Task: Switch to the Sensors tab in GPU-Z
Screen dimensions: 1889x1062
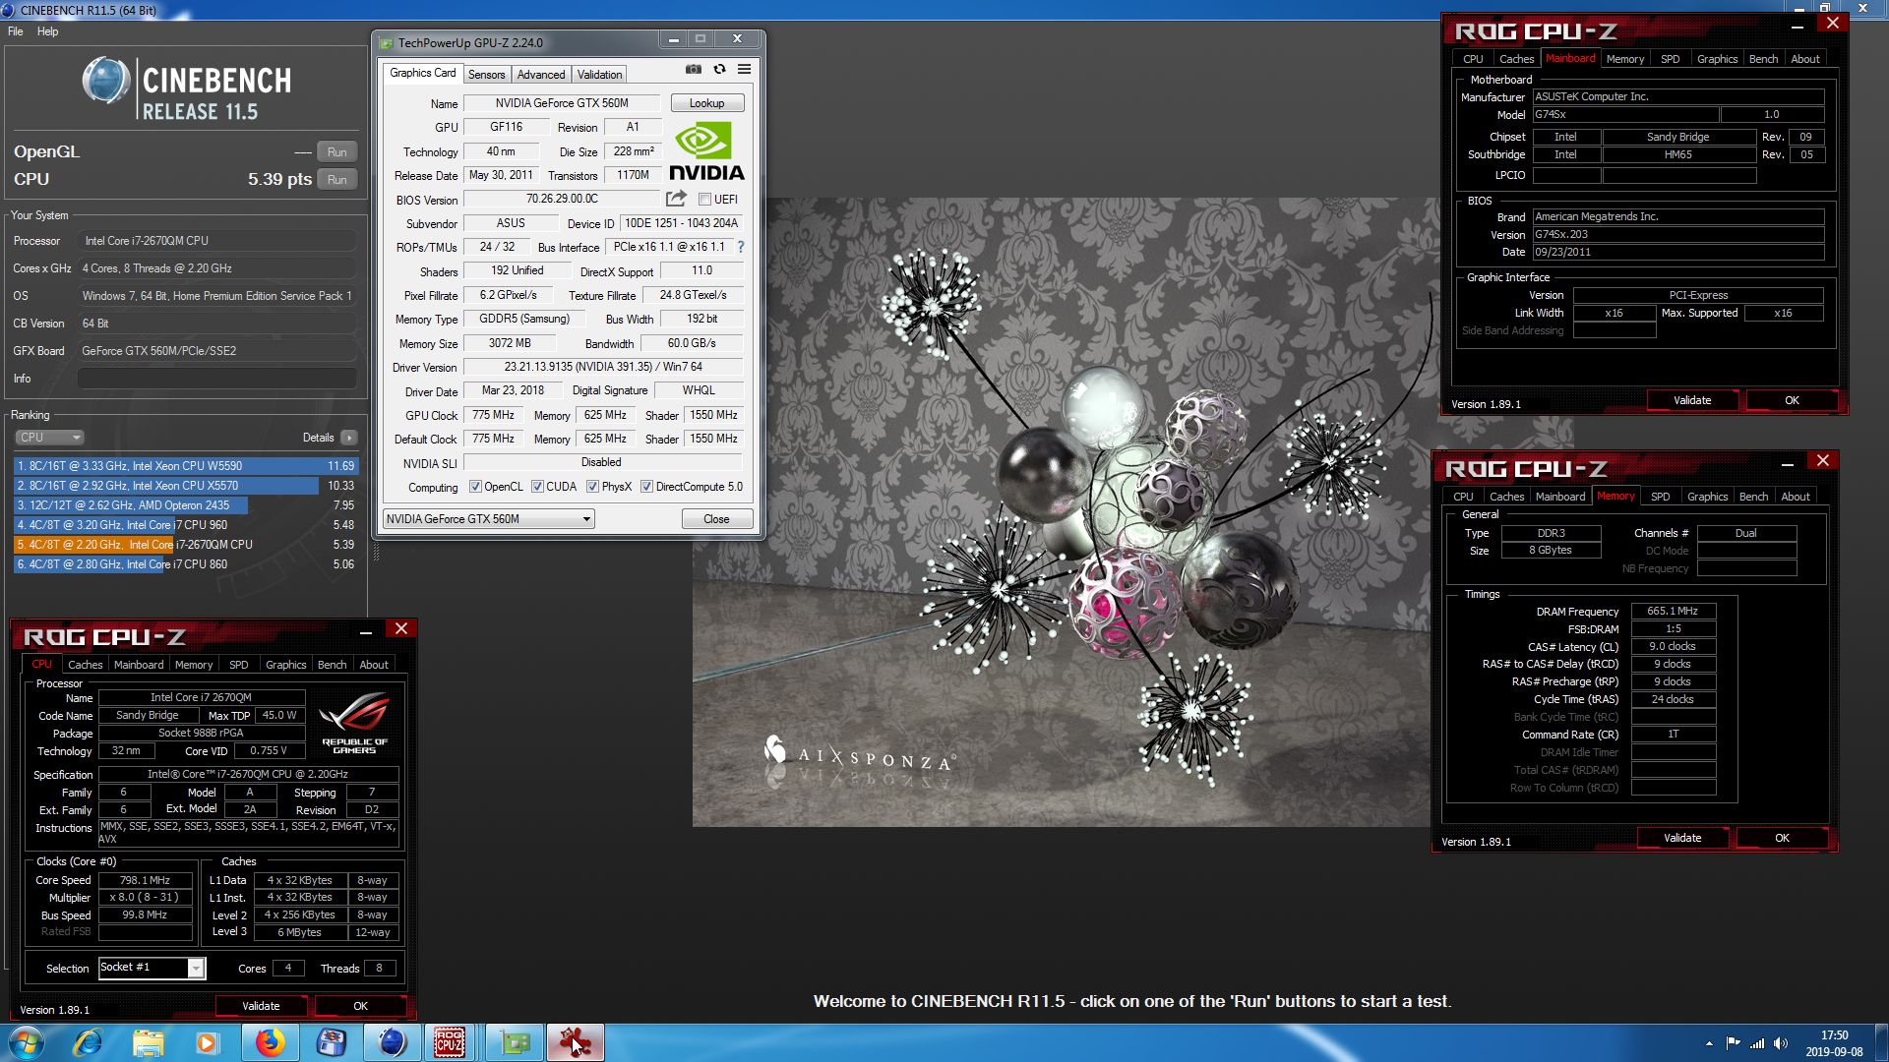Action: [486, 75]
